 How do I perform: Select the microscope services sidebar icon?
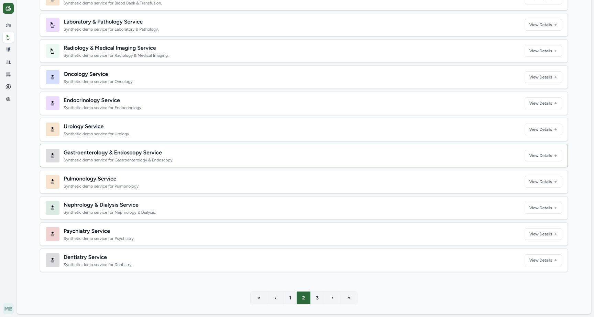[x=8, y=37]
